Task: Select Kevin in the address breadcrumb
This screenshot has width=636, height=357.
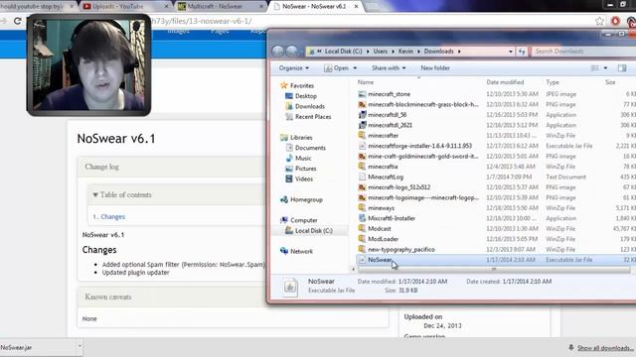Action: click(x=405, y=52)
